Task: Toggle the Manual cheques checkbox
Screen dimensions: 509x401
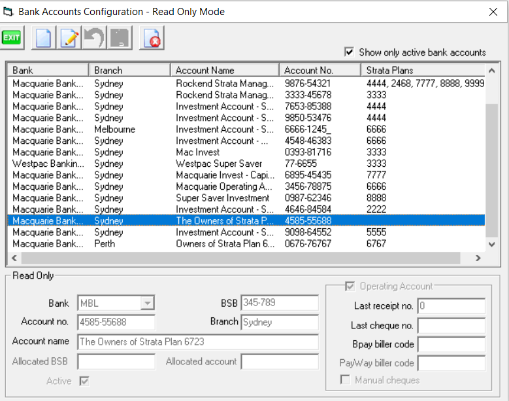Action: click(x=344, y=380)
